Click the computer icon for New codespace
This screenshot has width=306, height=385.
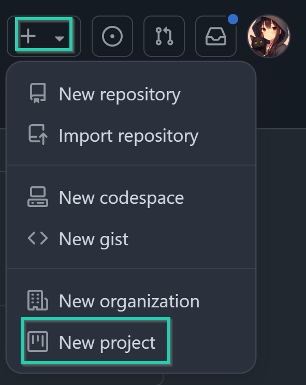38,197
